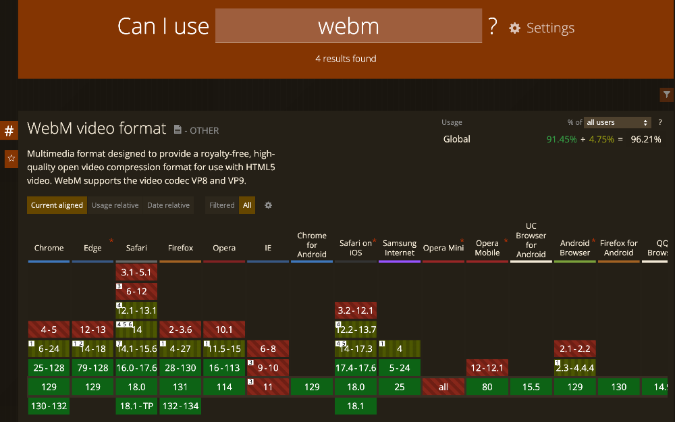Select Chrome 6-24 cell
Viewport: 675px width, 422px height.
49,349
